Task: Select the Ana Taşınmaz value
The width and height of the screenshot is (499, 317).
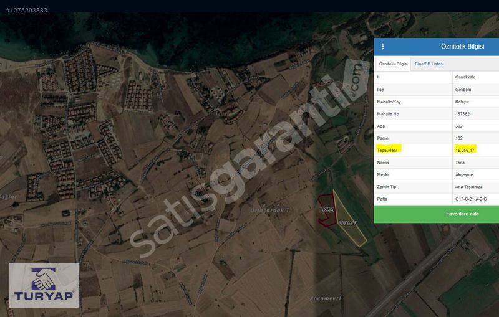Action: click(x=468, y=187)
